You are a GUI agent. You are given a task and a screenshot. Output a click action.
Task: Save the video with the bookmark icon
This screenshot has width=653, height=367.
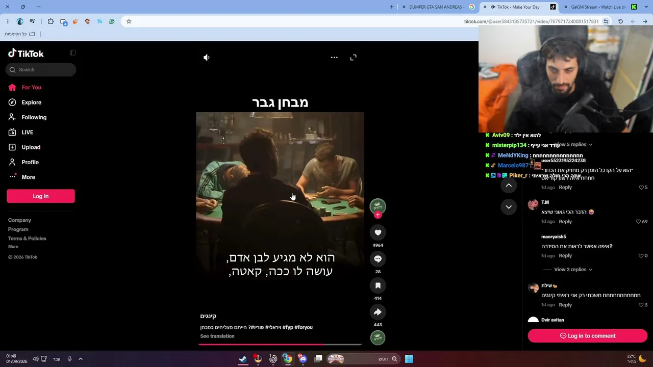(378, 285)
